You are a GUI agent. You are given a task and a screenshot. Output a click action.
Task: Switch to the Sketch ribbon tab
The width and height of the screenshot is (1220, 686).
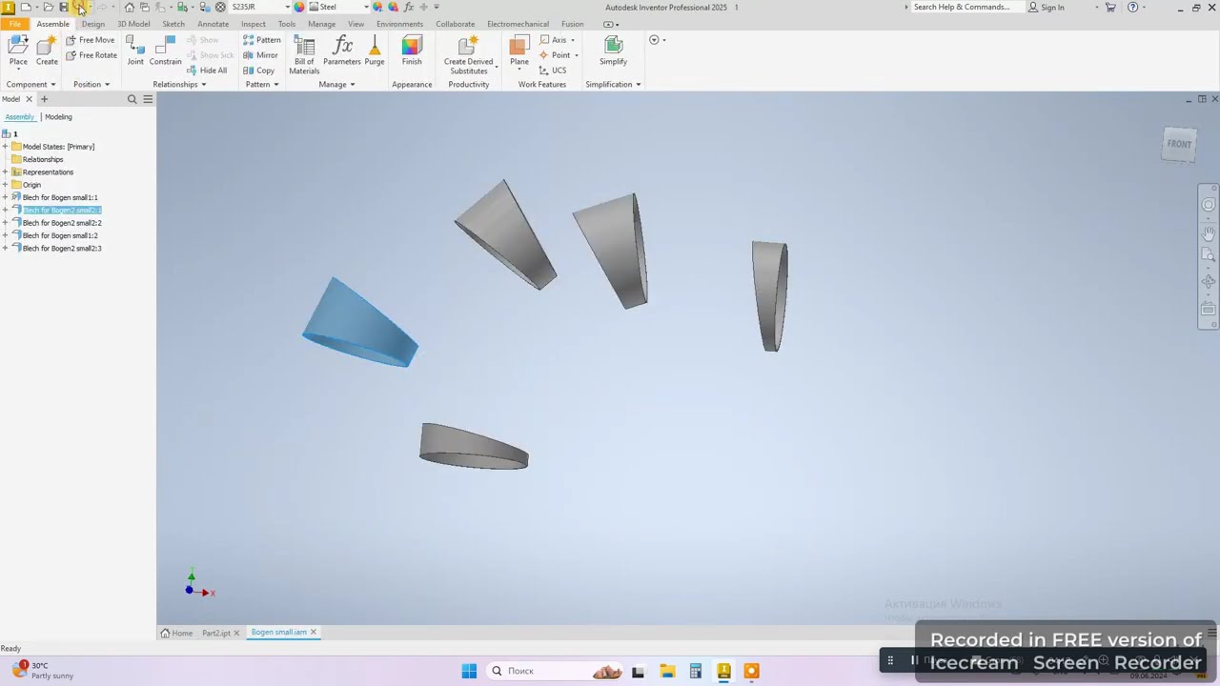click(173, 24)
